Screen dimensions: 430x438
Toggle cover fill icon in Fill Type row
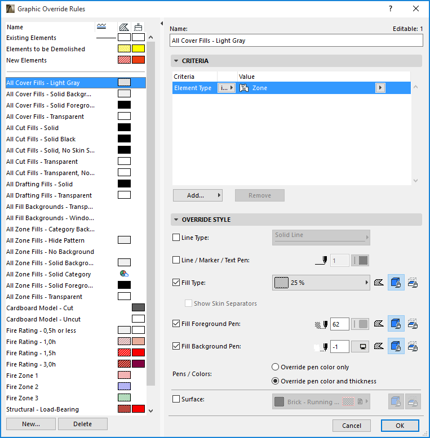pos(396,283)
